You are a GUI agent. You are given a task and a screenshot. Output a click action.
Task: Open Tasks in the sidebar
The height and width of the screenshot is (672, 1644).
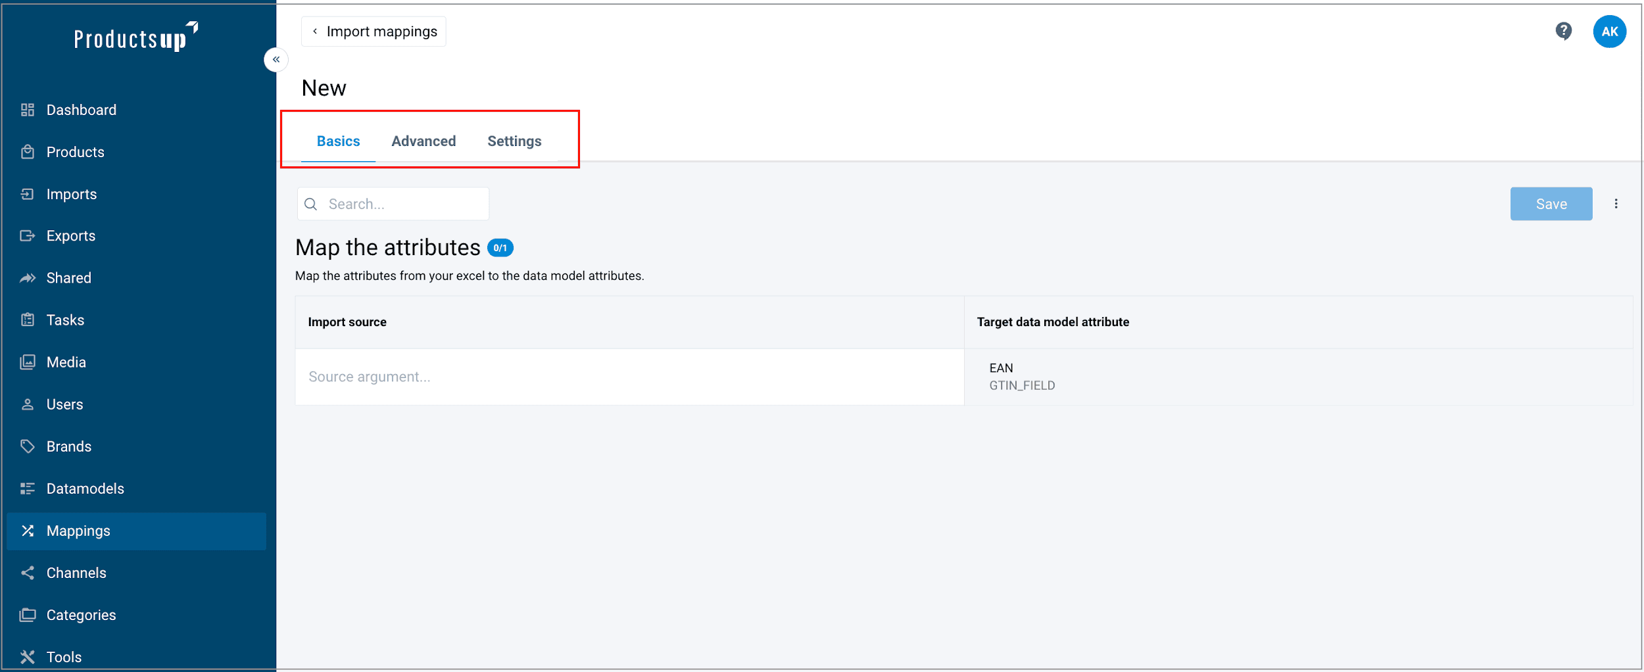(x=65, y=320)
